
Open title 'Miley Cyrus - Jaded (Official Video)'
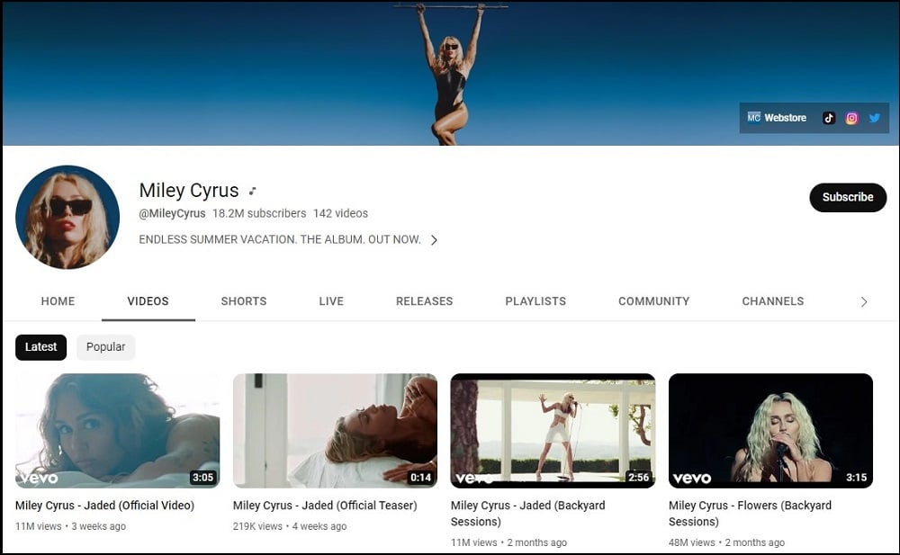tap(104, 506)
